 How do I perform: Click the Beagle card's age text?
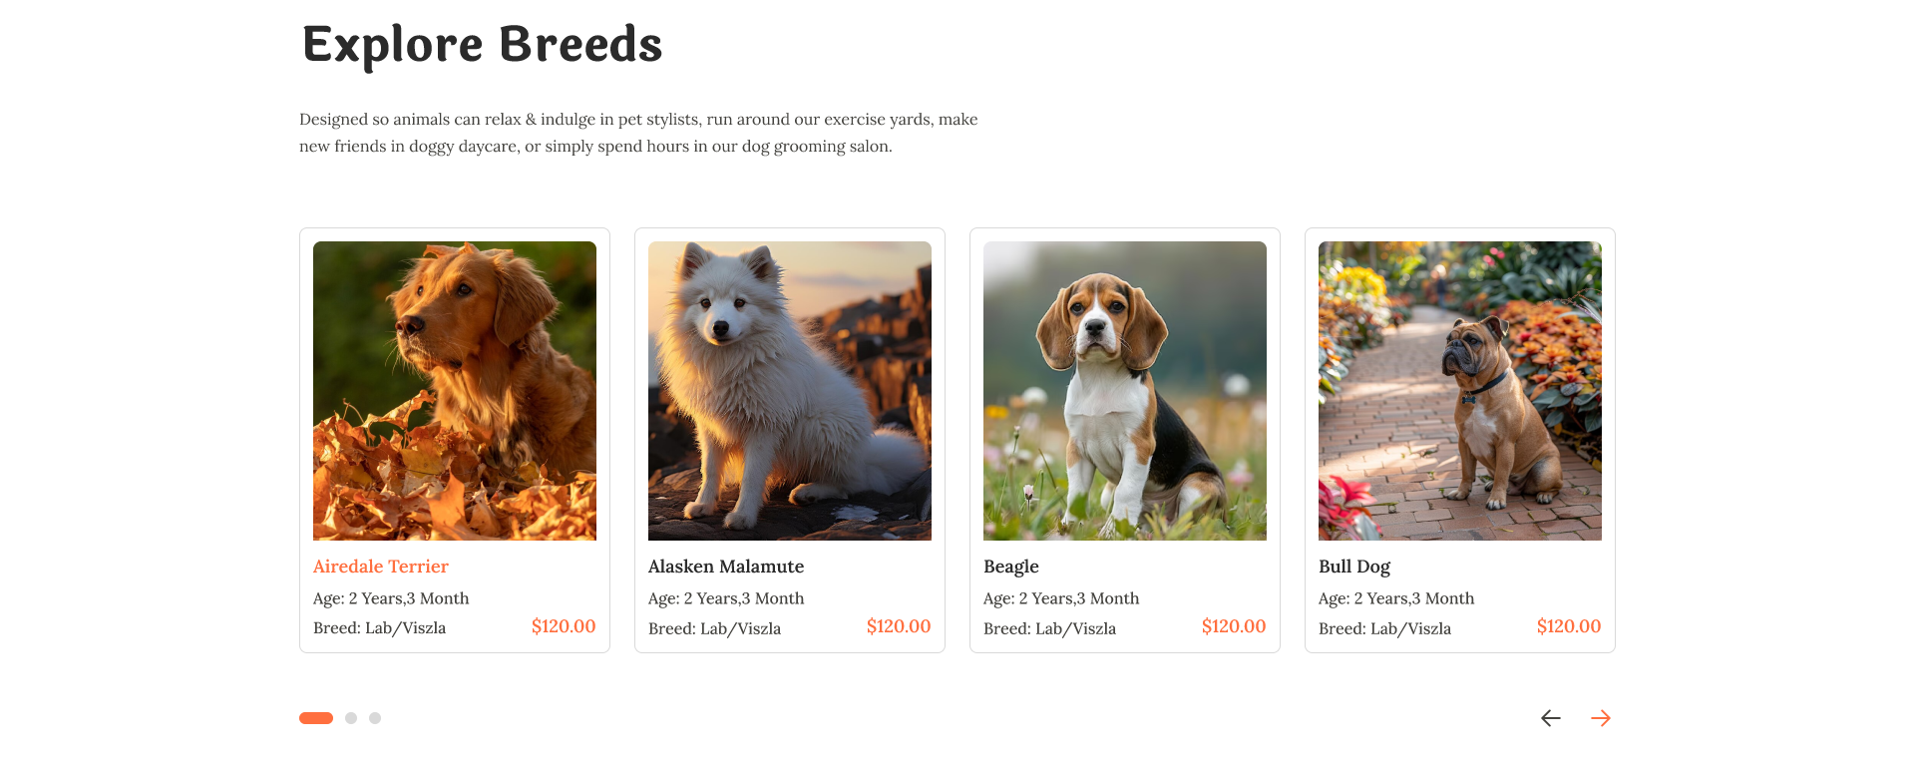point(1061,598)
